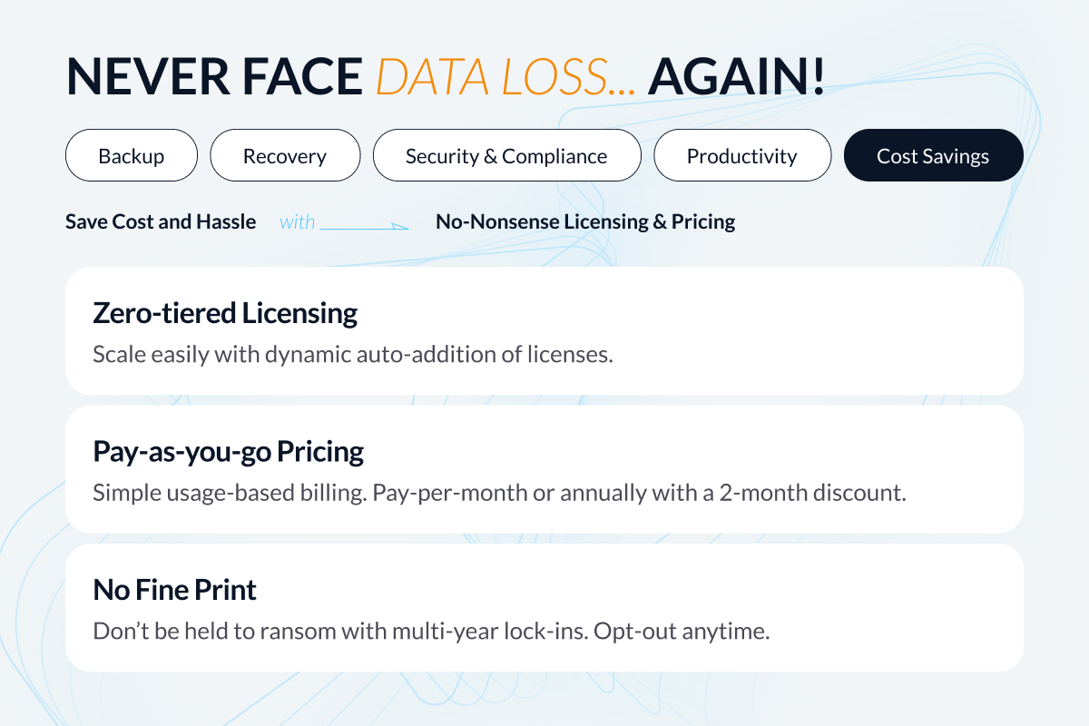Open the No Fine Print card

pyautogui.click(x=544, y=606)
